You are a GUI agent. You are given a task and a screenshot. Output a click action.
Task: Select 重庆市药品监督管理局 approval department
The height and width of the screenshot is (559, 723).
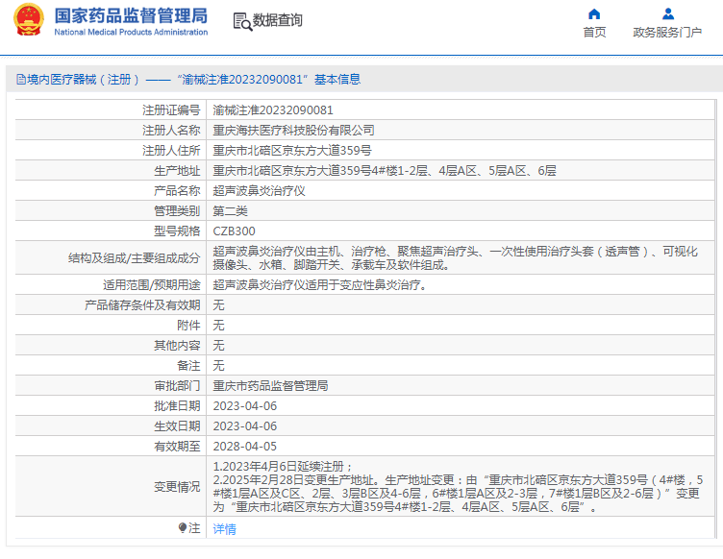[270, 386]
